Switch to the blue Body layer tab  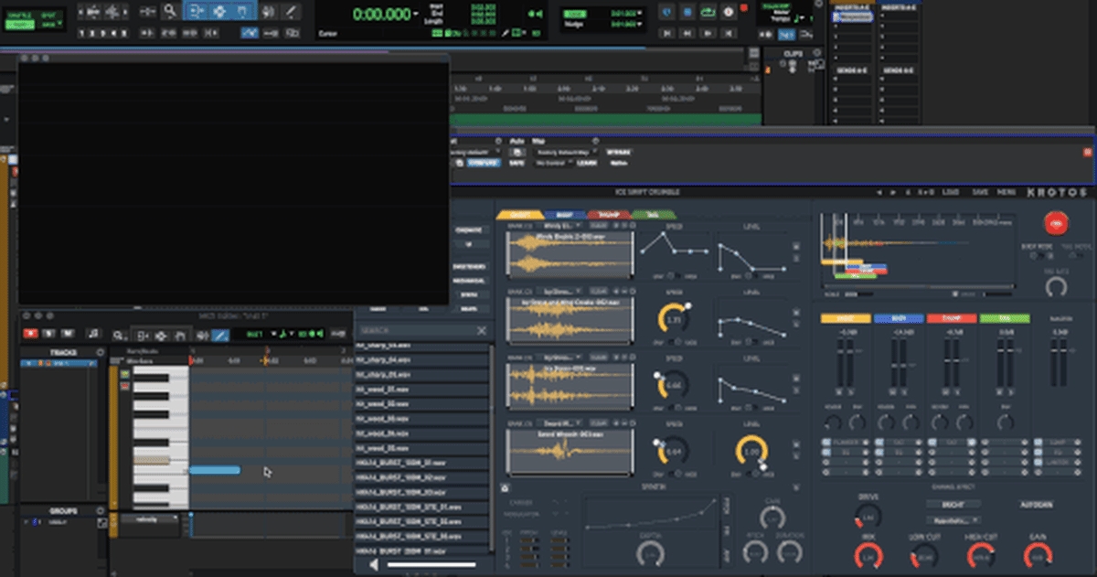coord(564,215)
